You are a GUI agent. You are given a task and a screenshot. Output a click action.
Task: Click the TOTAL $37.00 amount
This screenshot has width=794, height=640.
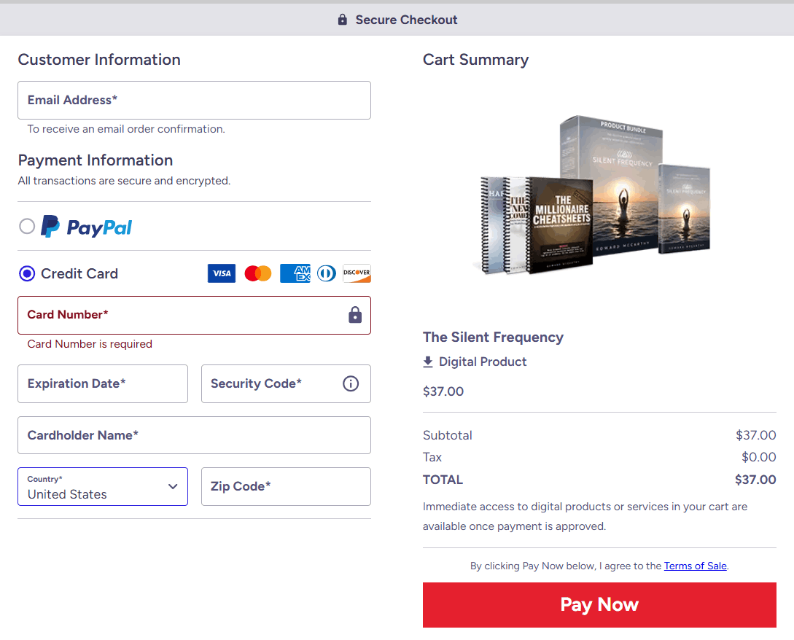tap(755, 480)
